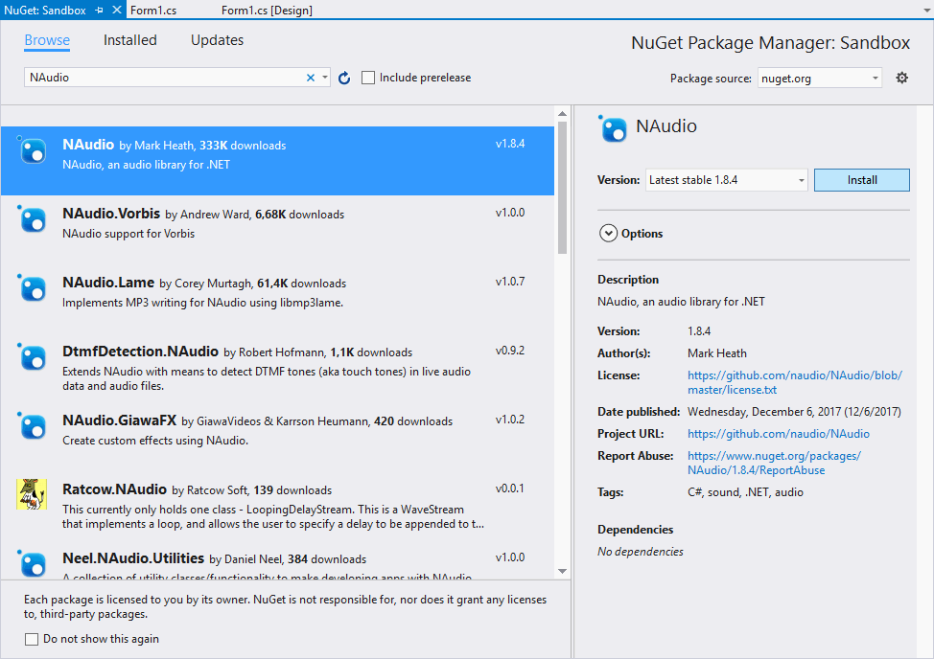Expand the Options section
The image size is (934, 659).
coord(608,233)
